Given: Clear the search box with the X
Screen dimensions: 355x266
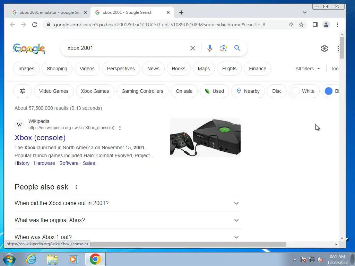Looking at the screenshot, I should tap(193, 48).
